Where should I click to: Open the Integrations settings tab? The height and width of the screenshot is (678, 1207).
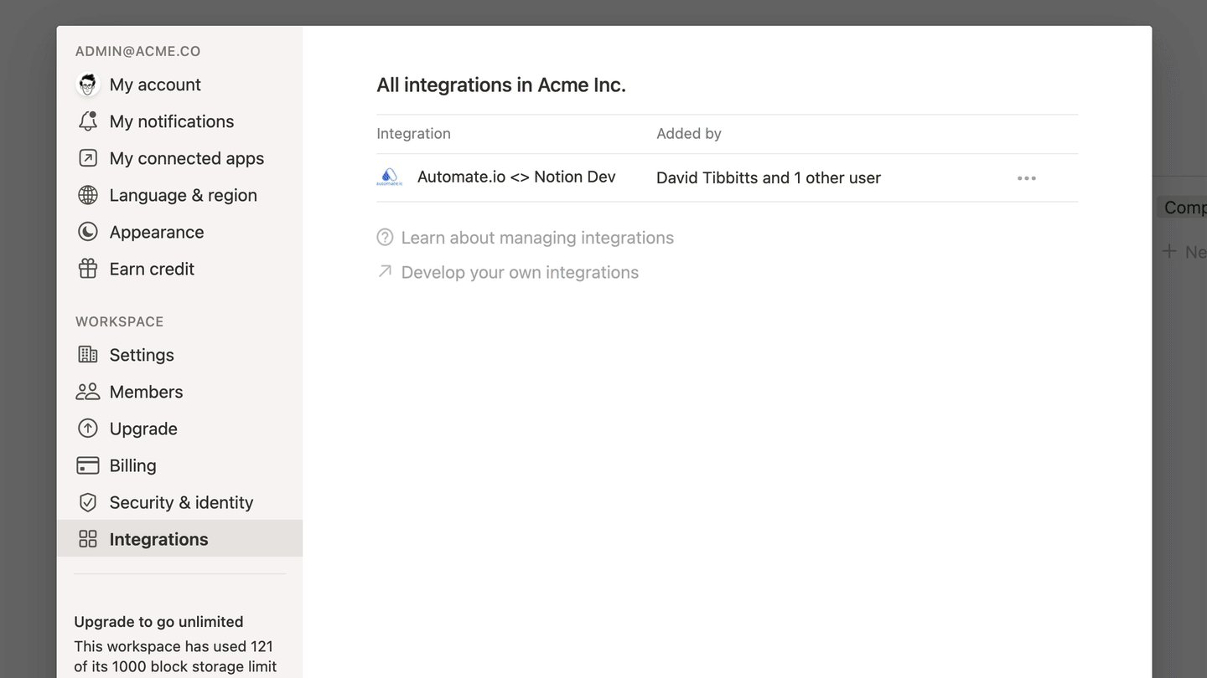tap(158, 538)
